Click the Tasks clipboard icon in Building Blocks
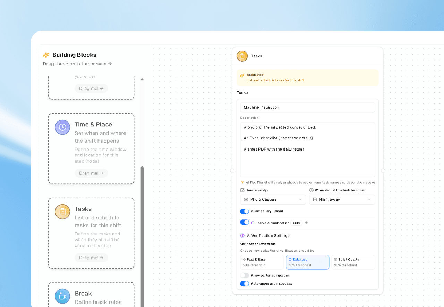 (62, 211)
